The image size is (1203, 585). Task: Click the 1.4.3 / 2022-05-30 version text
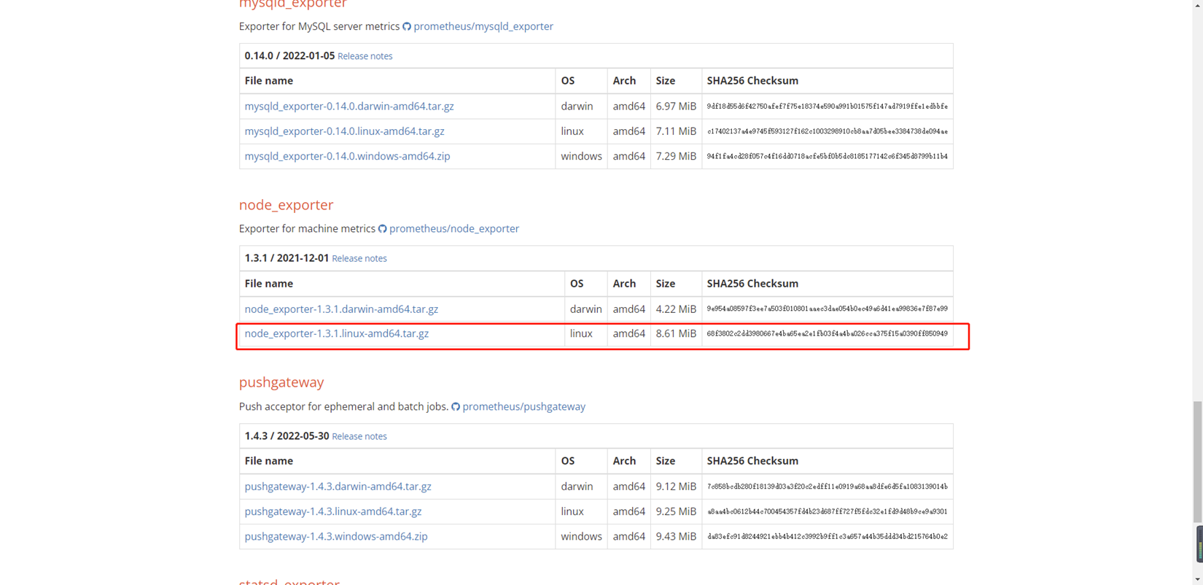287,436
